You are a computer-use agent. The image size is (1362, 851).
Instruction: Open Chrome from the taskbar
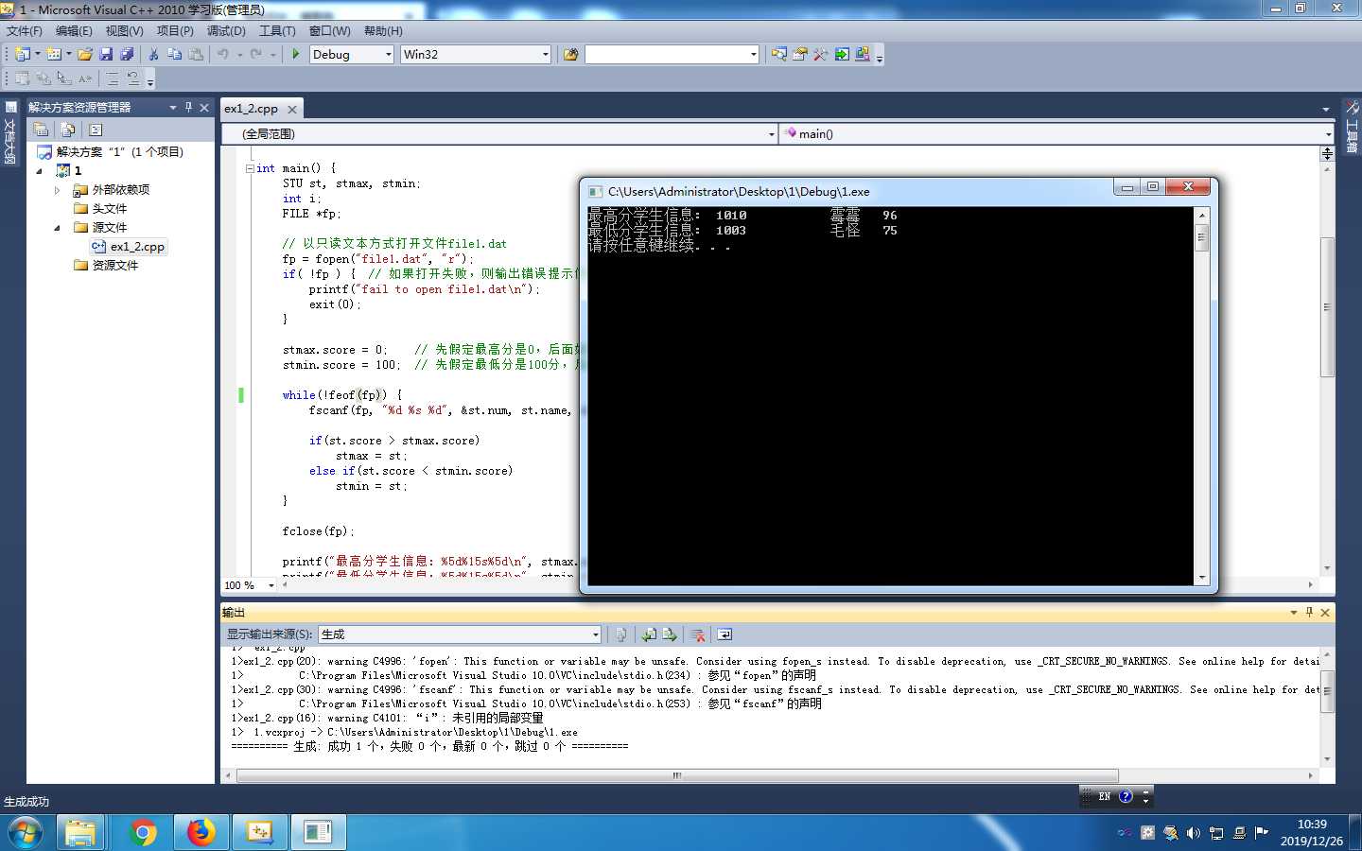pyautogui.click(x=143, y=832)
